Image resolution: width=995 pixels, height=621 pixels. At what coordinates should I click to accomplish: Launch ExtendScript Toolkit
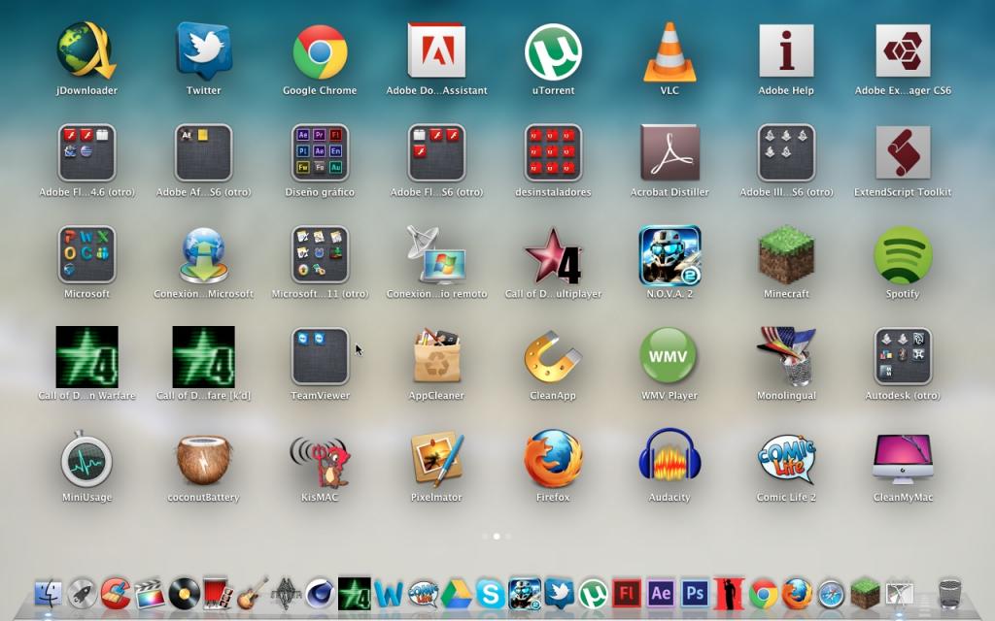coord(903,152)
